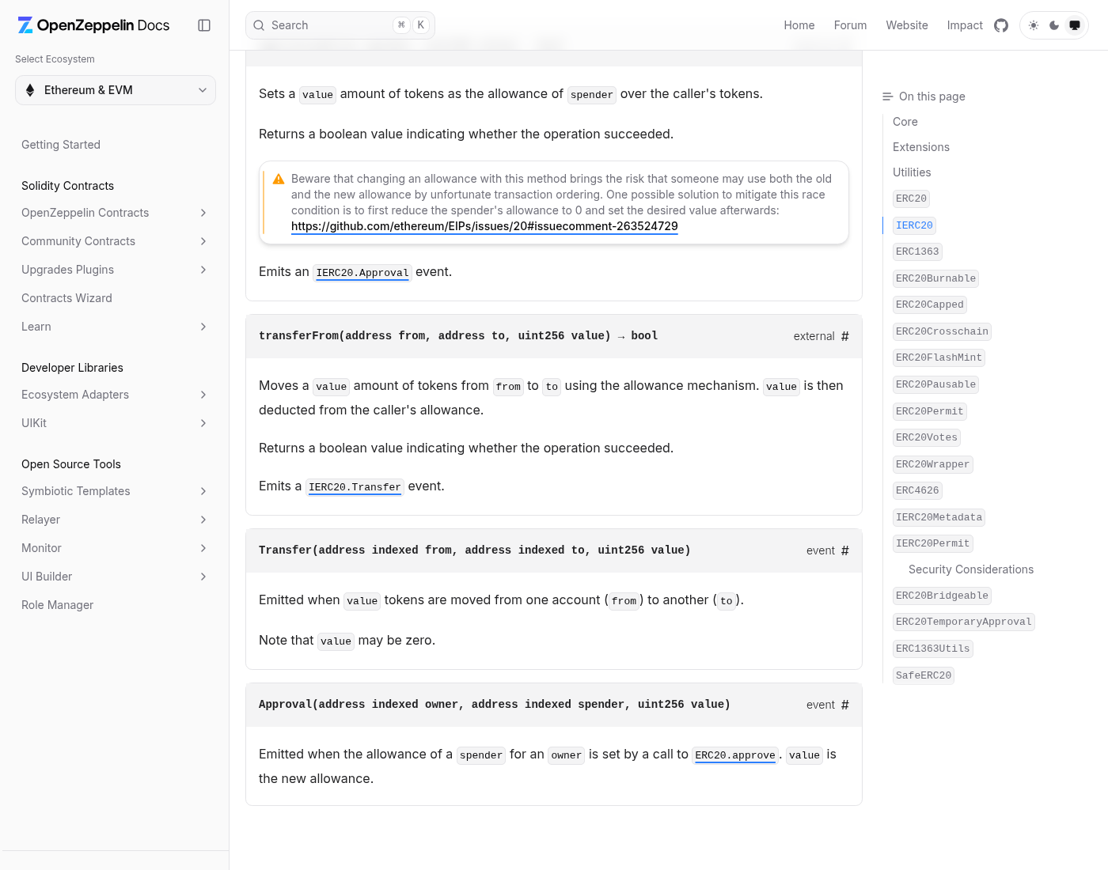Expand the Learn section
1108x870 pixels.
point(203,327)
